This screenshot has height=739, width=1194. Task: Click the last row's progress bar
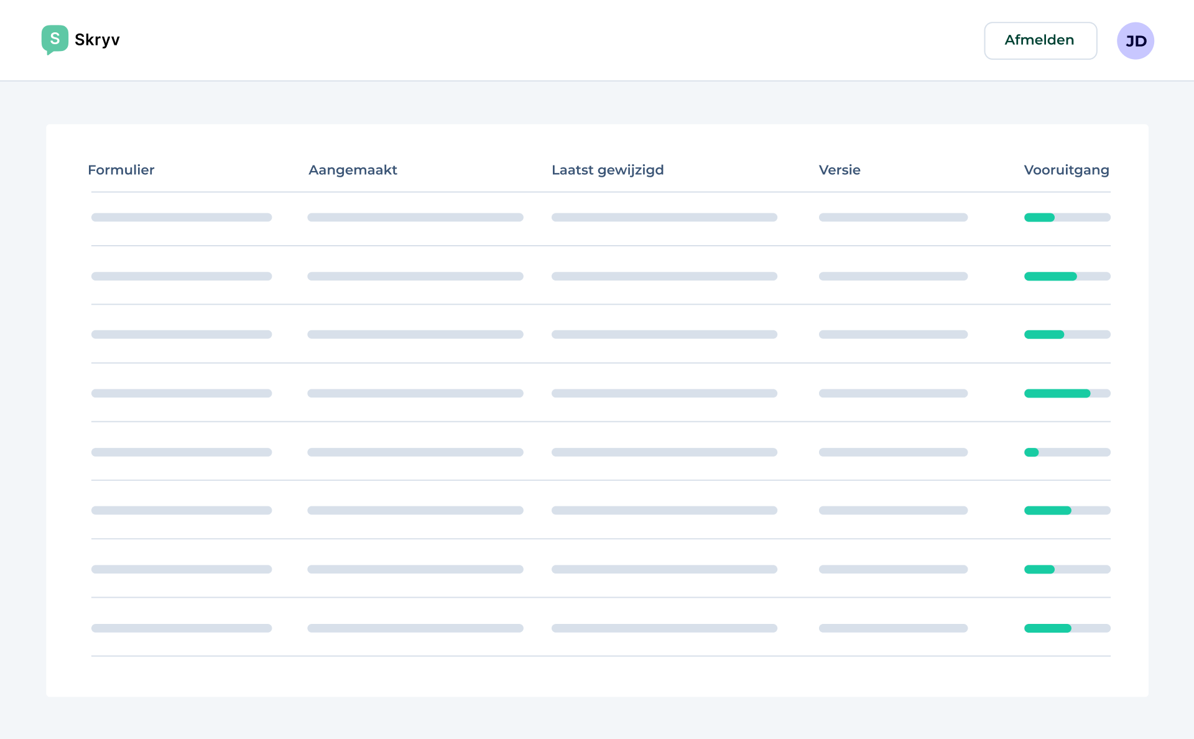click(1067, 628)
